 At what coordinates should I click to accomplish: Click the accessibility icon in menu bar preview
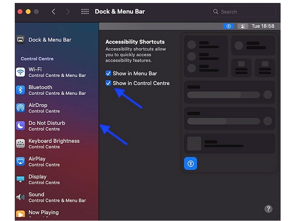pyautogui.click(x=229, y=26)
